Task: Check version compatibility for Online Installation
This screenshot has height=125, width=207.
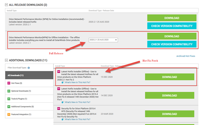Action: (x=172, y=26)
